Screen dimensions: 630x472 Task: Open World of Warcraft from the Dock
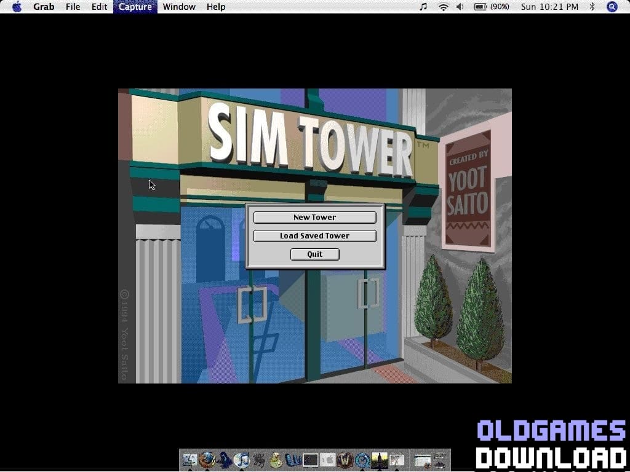pos(346,461)
